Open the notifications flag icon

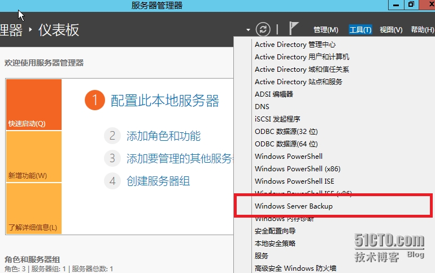294,29
